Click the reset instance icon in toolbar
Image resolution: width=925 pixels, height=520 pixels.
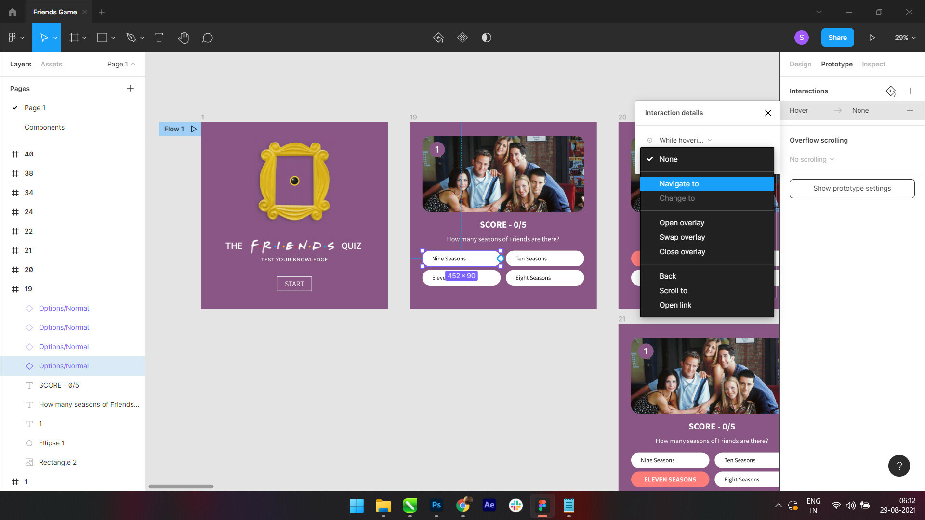coord(438,38)
